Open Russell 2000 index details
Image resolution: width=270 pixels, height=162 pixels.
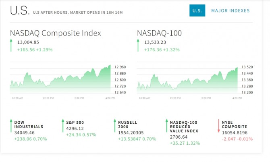(128, 124)
